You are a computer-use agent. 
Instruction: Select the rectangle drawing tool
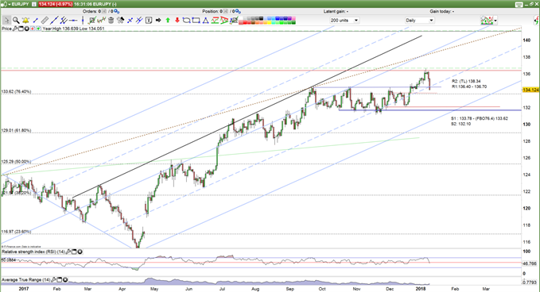196,21
